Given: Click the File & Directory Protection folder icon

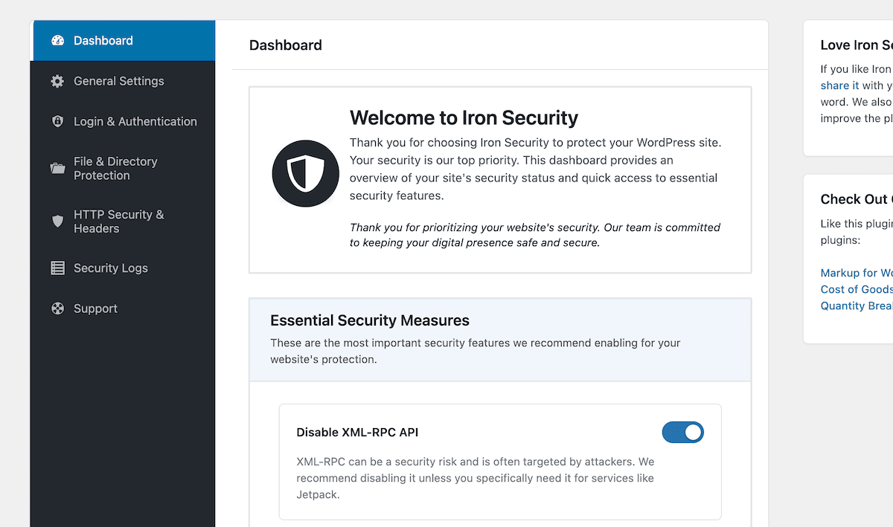Looking at the screenshot, I should pyautogui.click(x=57, y=169).
